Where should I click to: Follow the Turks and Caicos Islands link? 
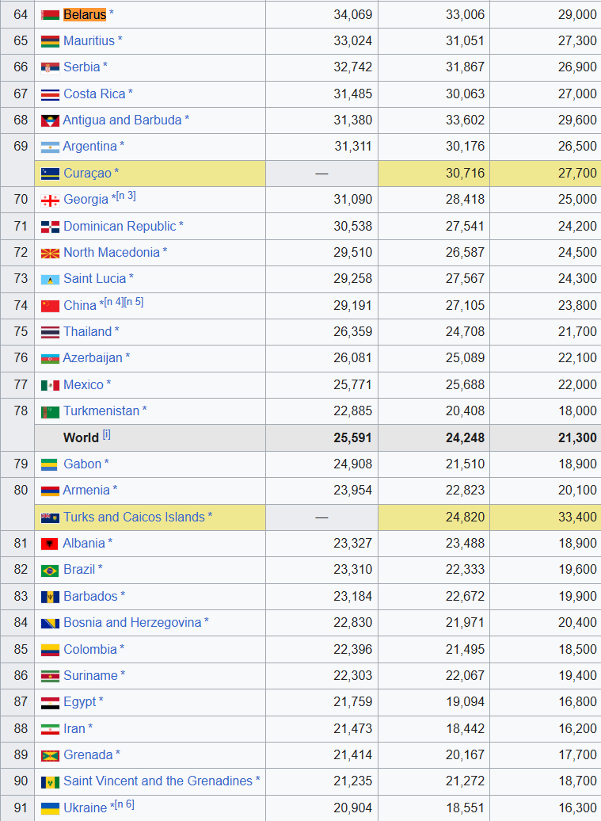click(x=134, y=517)
